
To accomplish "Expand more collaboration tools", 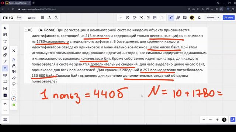I will [x=162, y=18].
